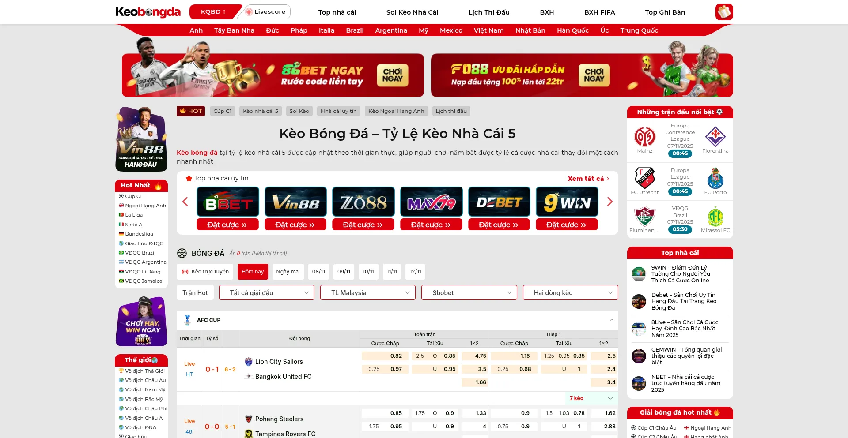Open the Hai dòng kèo dropdown
The height and width of the screenshot is (438, 848).
point(571,292)
